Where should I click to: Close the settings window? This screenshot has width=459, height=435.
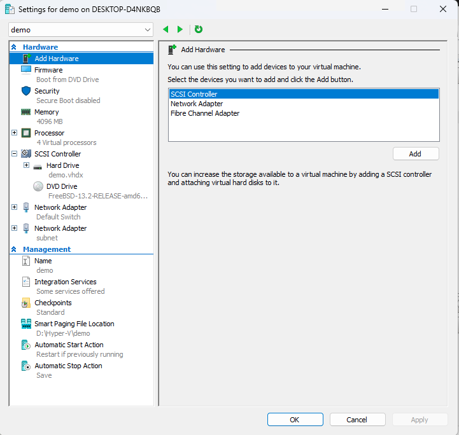click(443, 9)
